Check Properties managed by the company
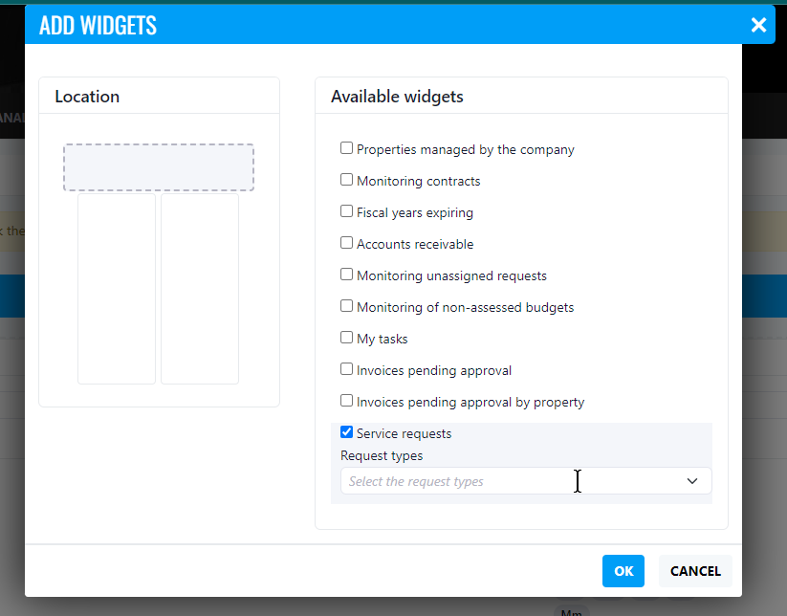Image resolution: width=787 pixels, height=616 pixels. click(346, 148)
